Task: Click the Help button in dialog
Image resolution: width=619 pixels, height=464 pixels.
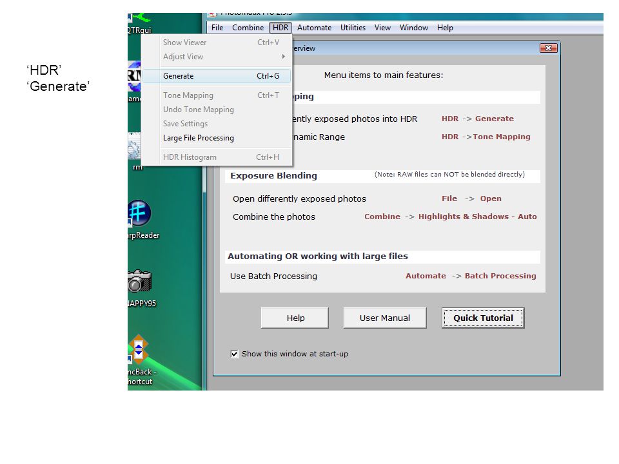Action: point(295,318)
